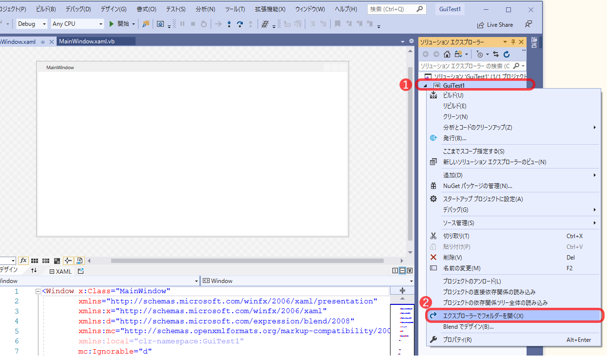Screen dimensions: 607x356
Task: Toggle the artboard background checkerboard icon
Action: pyautogui.click(x=57, y=261)
